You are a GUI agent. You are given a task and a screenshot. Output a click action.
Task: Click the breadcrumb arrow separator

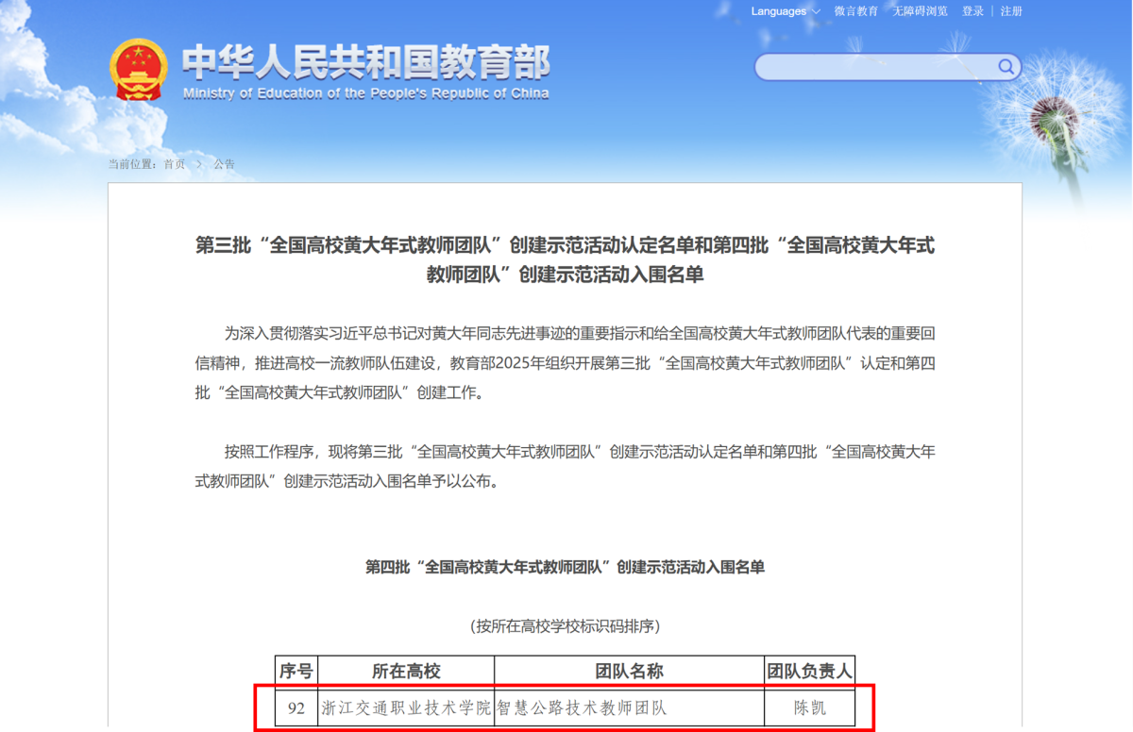[199, 164]
